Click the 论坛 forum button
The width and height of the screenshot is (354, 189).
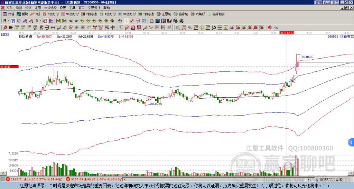coord(327,2)
